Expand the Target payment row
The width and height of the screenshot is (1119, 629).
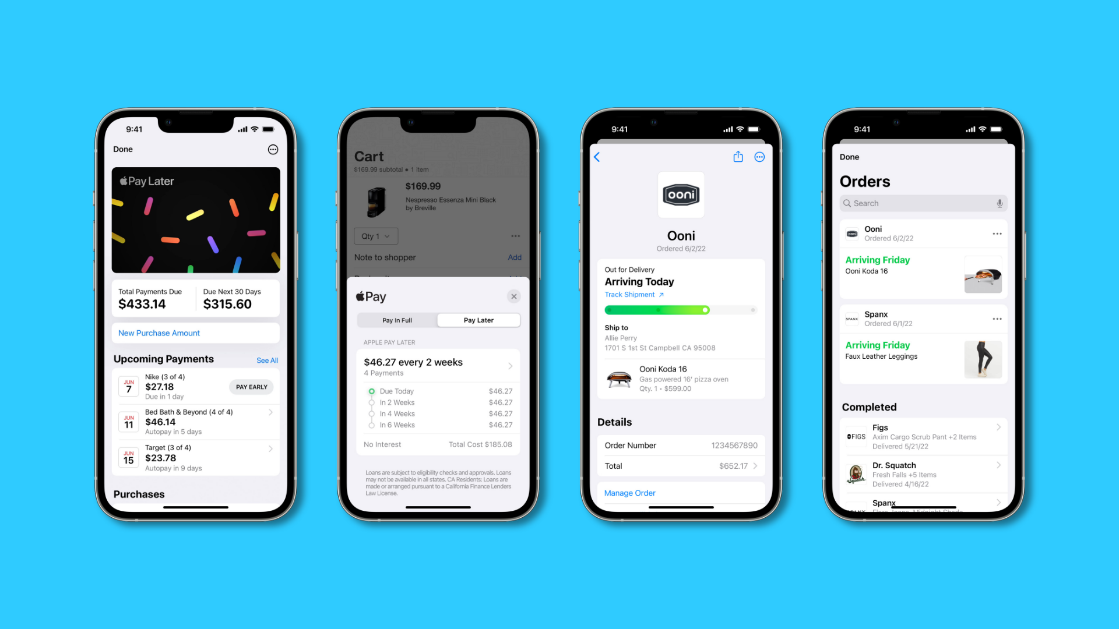click(271, 458)
